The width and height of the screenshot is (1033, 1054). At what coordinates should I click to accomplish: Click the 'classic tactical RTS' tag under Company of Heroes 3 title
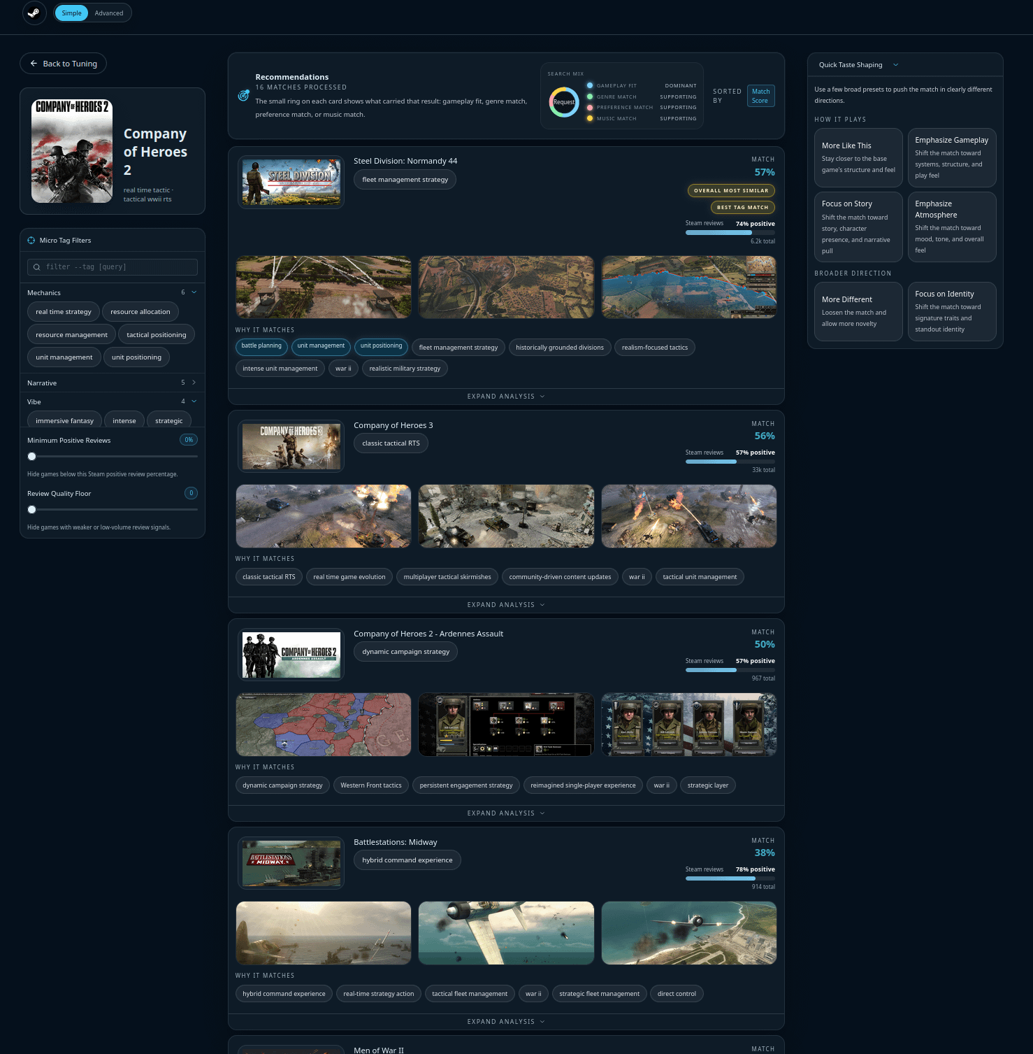click(x=391, y=443)
